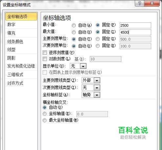
Task: Set 最小值 to 固定
Action: point(98,25)
